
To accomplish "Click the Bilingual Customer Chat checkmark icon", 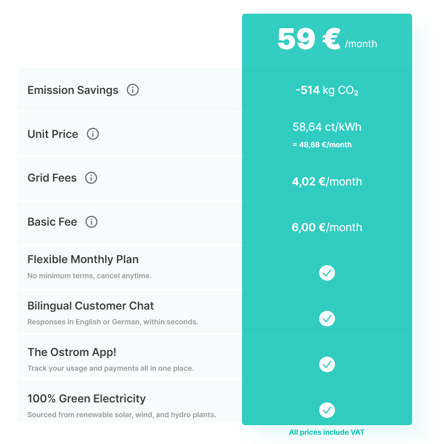I will (x=327, y=319).
